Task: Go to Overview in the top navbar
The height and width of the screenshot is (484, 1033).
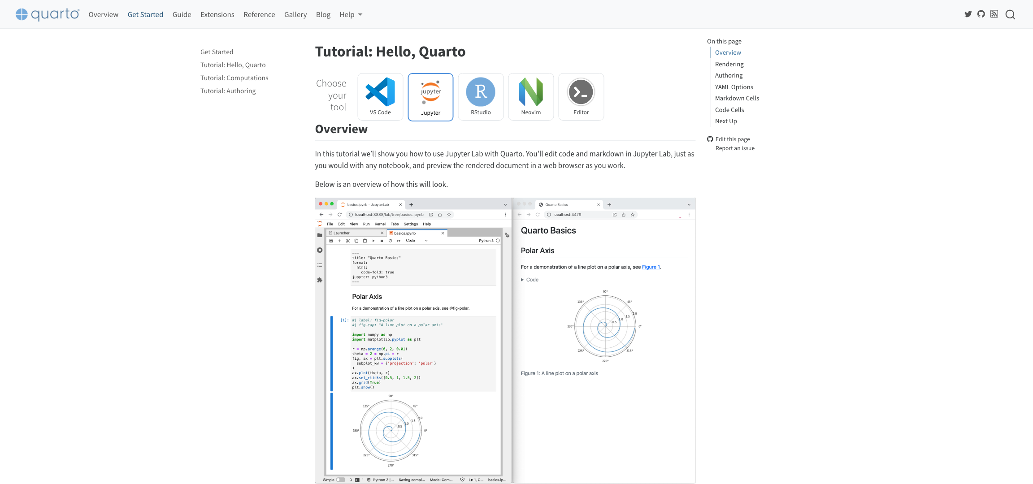Action: tap(103, 14)
